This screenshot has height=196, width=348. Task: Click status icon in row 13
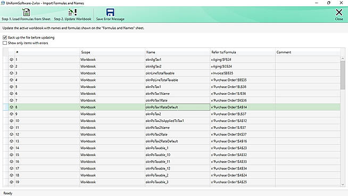[12, 141]
